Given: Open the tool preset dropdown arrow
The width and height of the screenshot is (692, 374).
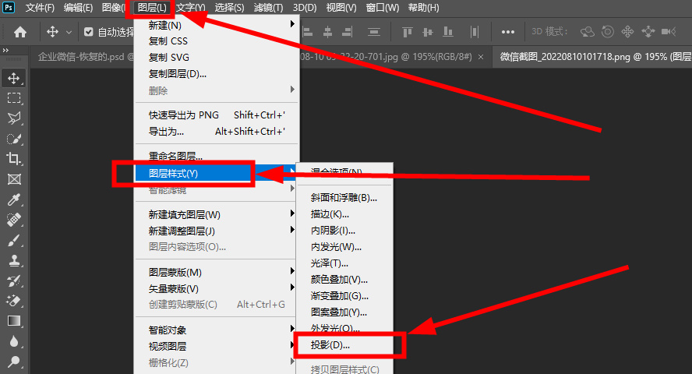Looking at the screenshot, I should pyautogui.click(x=69, y=32).
